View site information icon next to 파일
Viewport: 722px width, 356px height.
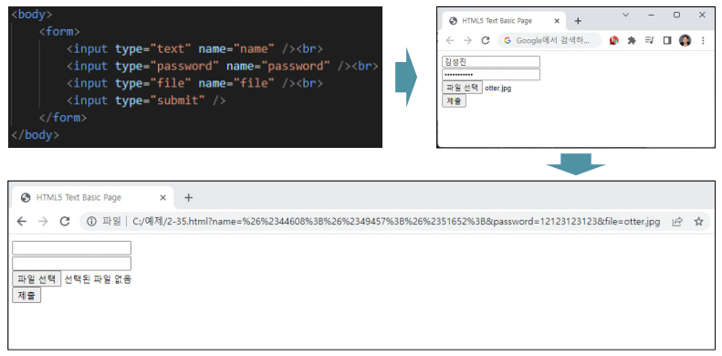(x=91, y=222)
